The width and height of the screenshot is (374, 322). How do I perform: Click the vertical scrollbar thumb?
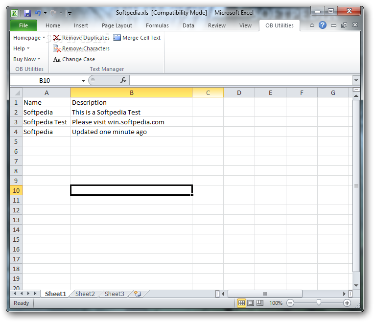pyautogui.click(x=356, y=185)
